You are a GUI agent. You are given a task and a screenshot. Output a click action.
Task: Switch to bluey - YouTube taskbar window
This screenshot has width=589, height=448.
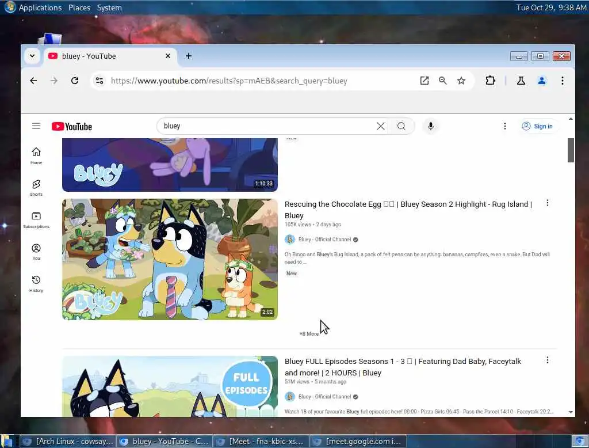click(x=164, y=442)
